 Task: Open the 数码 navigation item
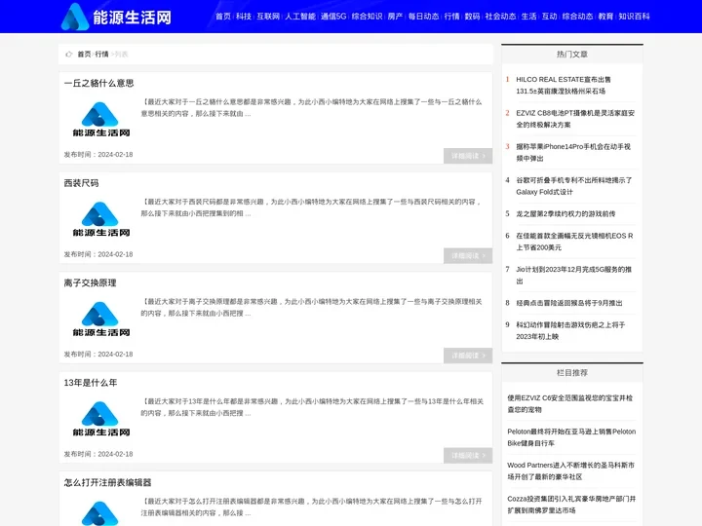pos(472,17)
